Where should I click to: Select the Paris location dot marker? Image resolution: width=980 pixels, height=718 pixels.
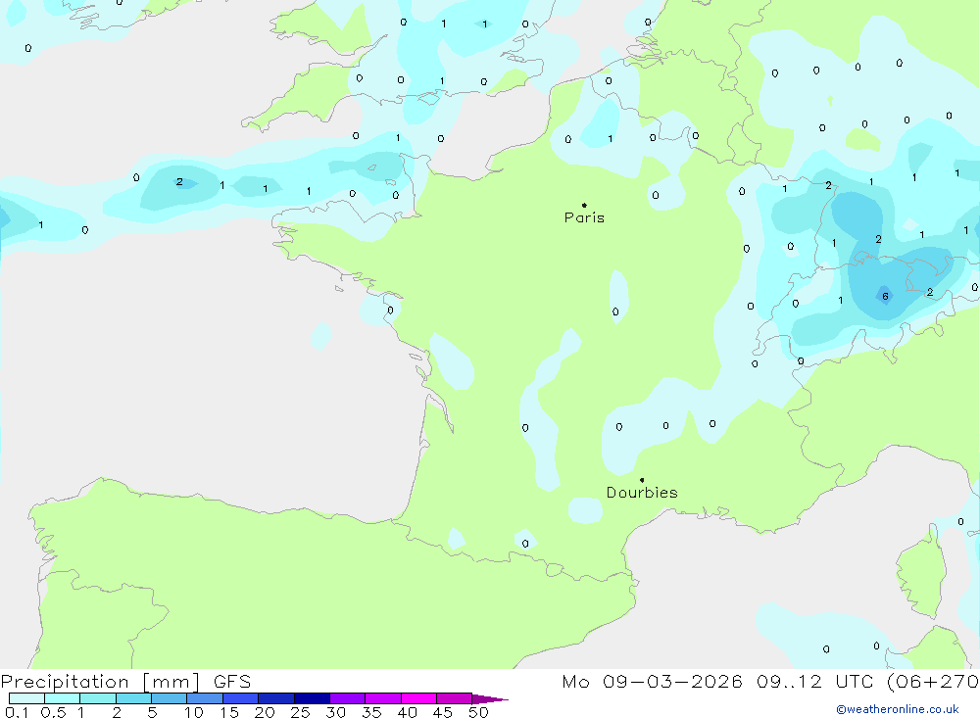(x=584, y=205)
